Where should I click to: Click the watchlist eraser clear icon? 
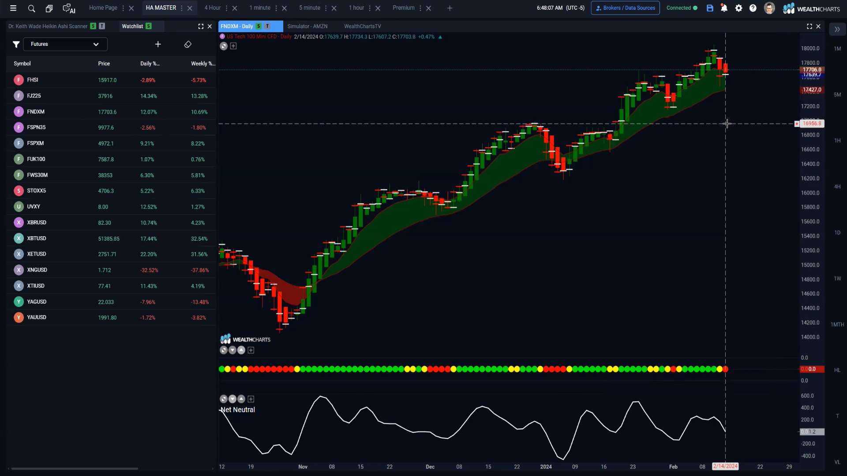pyautogui.click(x=187, y=44)
